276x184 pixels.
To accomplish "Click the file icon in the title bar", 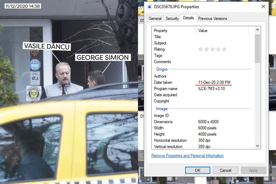I will 149,6.
